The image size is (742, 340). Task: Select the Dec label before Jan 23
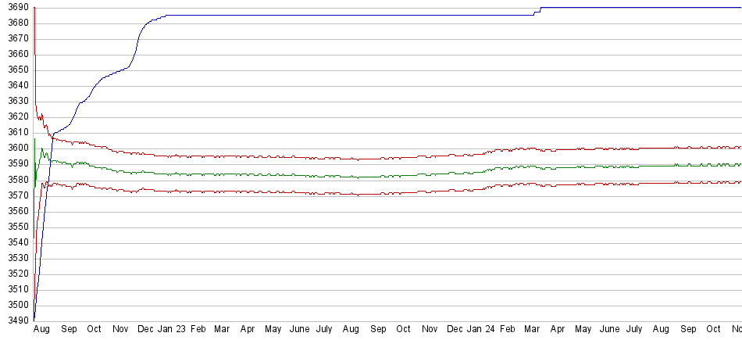point(145,331)
